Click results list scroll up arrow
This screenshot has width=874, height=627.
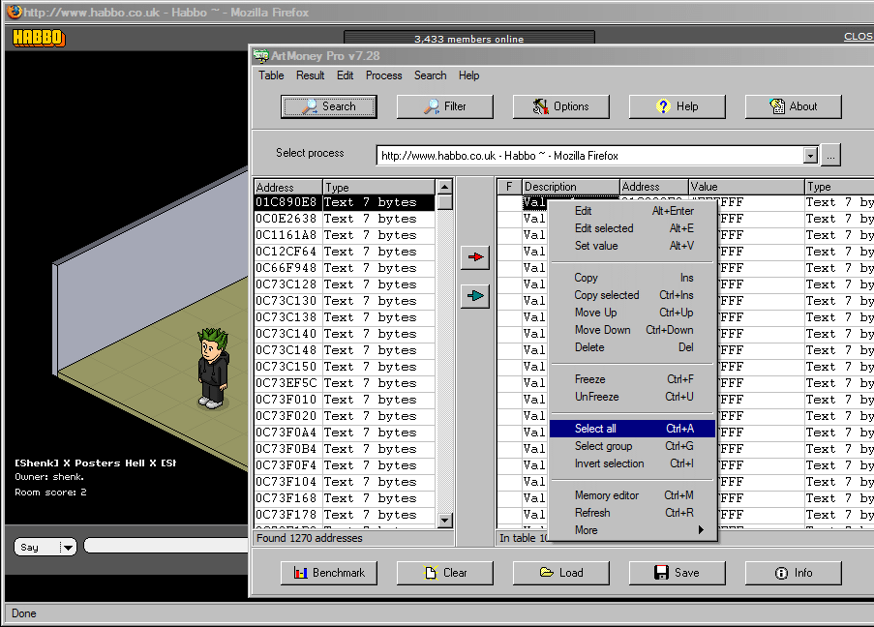tap(444, 186)
